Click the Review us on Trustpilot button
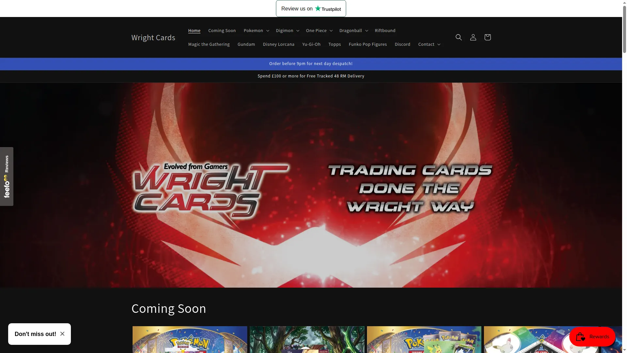 click(x=311, y=8)
